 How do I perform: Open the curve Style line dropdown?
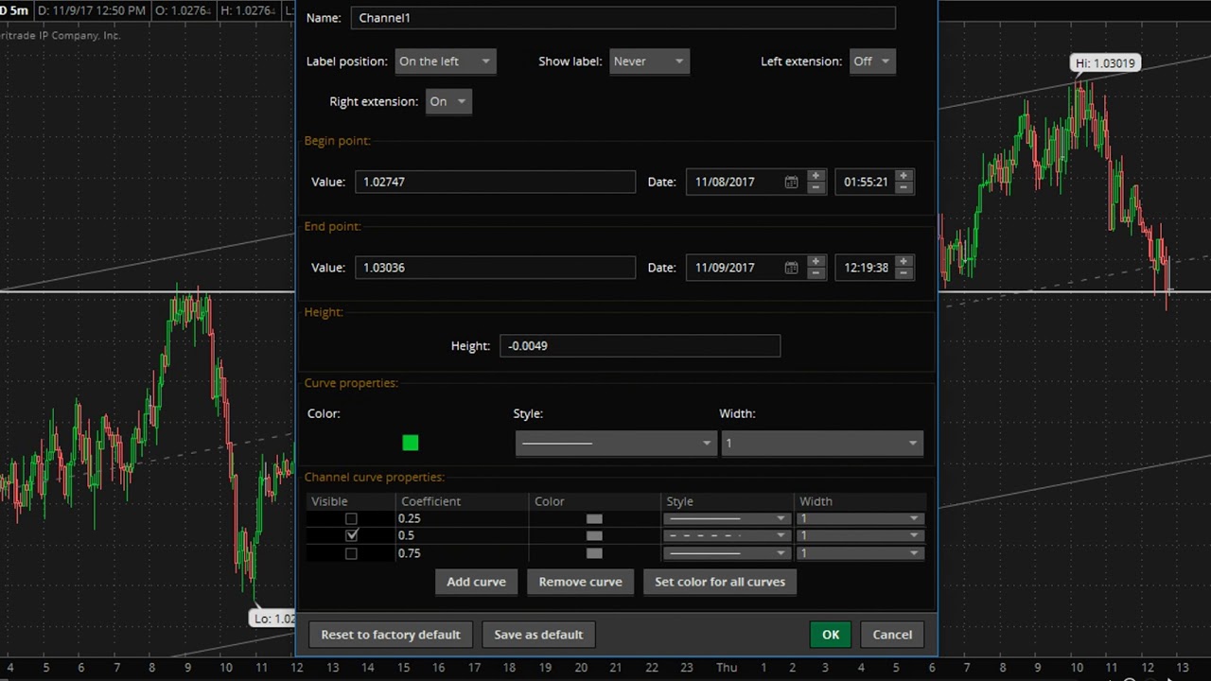(x=615, y=443)
